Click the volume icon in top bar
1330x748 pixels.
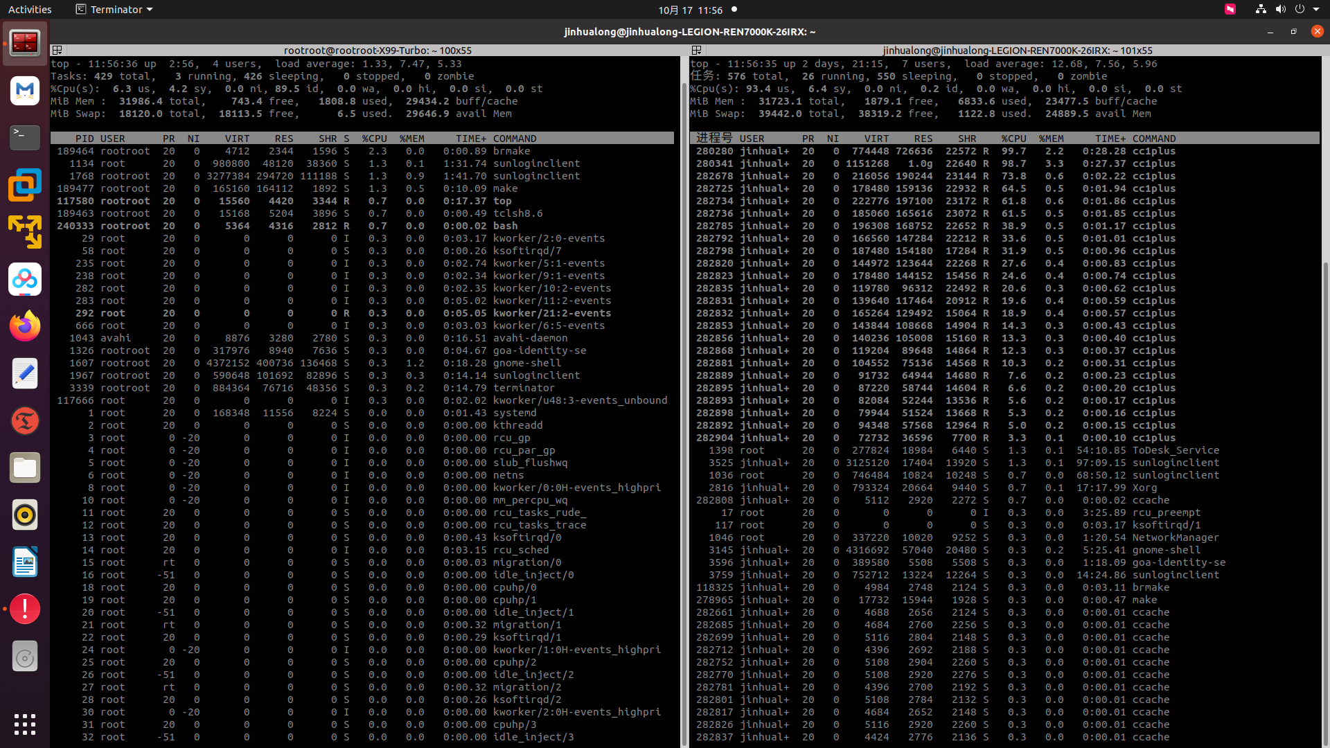[1280, 10]
